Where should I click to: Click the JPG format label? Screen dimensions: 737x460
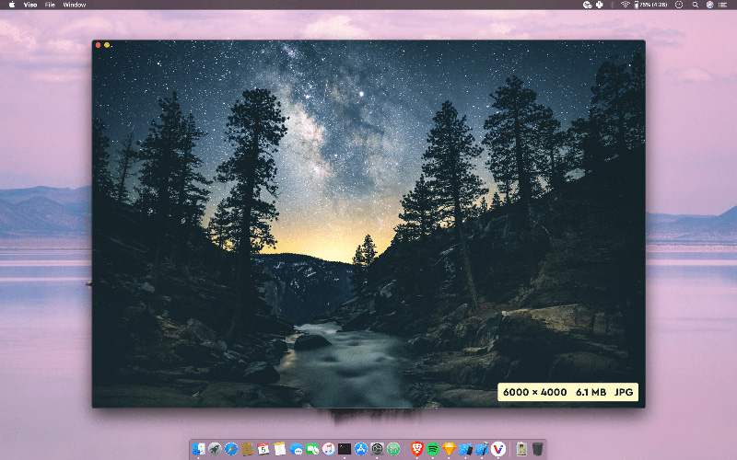(x=624, y=392)
